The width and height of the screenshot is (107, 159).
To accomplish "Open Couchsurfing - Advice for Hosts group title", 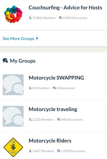I will (x=65, y=8).
